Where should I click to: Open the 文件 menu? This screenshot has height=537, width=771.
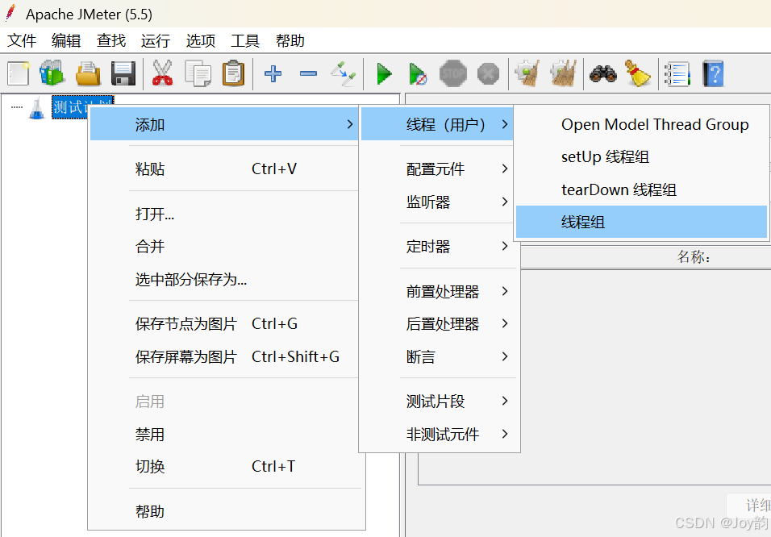(22, 40)
